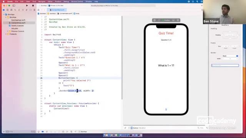Open preview on device icon in canvas
This screenshot has height=138, width=246.
coord(173,20)
